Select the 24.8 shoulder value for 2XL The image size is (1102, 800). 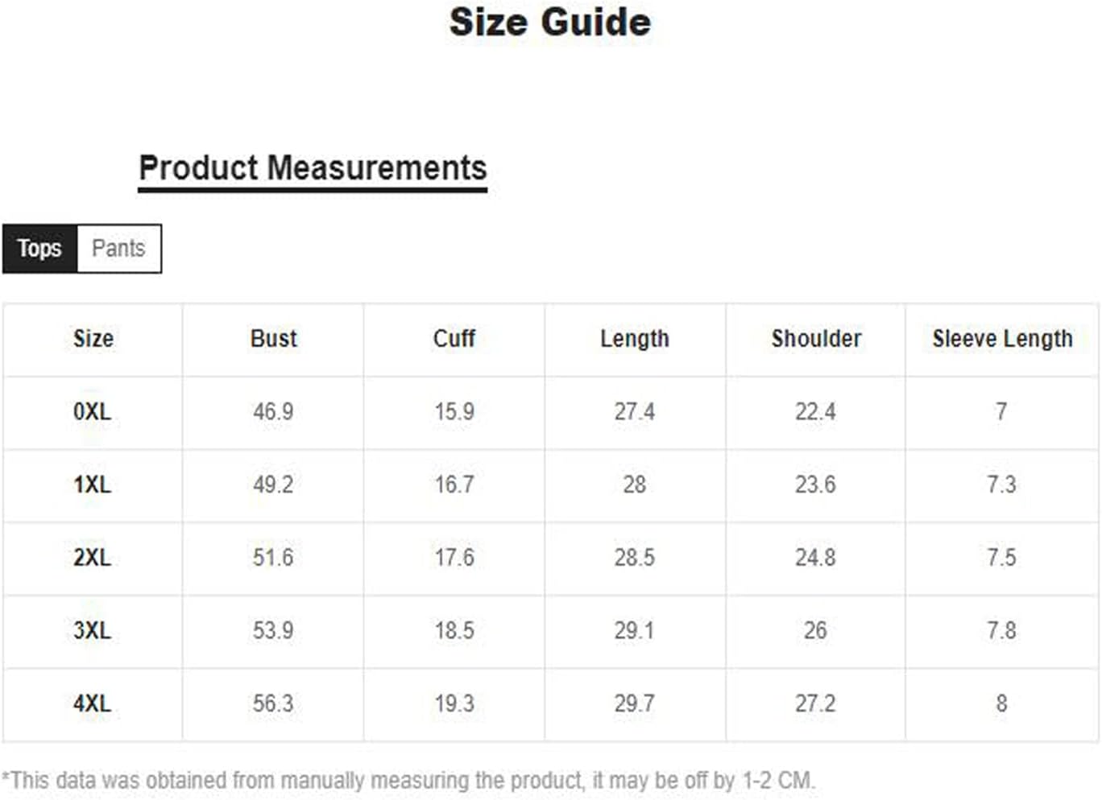click(816, 558)
